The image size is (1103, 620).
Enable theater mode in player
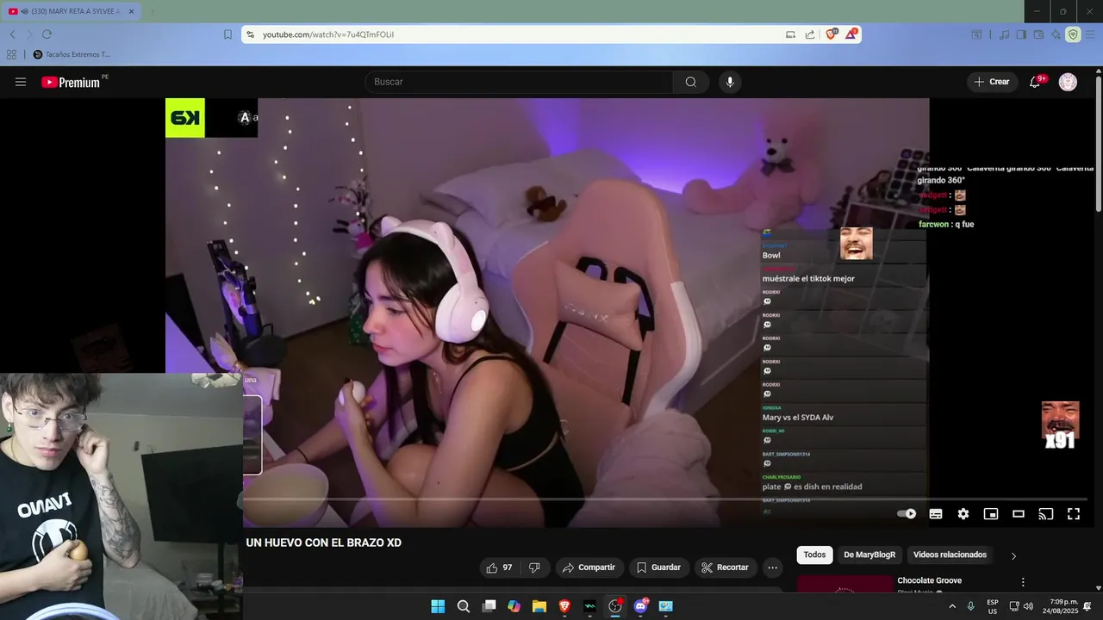[1019, 514]
